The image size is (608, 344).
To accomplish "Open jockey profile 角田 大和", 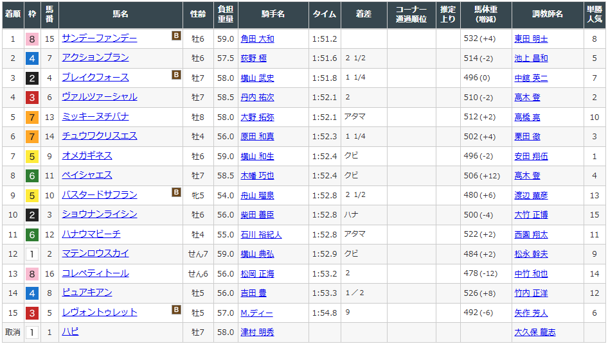I will (x=257, y=39).
